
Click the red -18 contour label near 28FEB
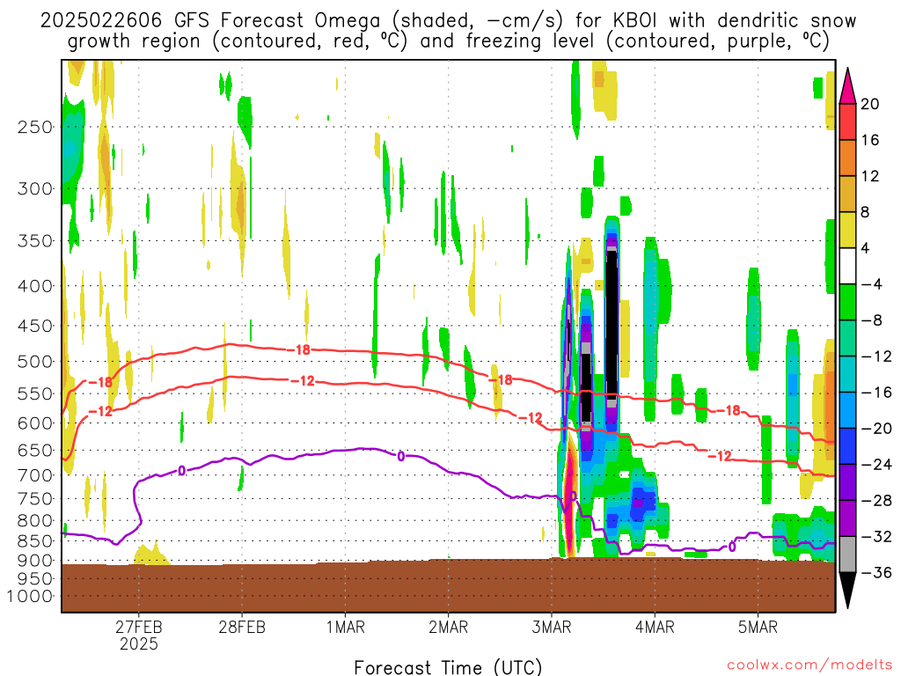[x=299, y=349]
